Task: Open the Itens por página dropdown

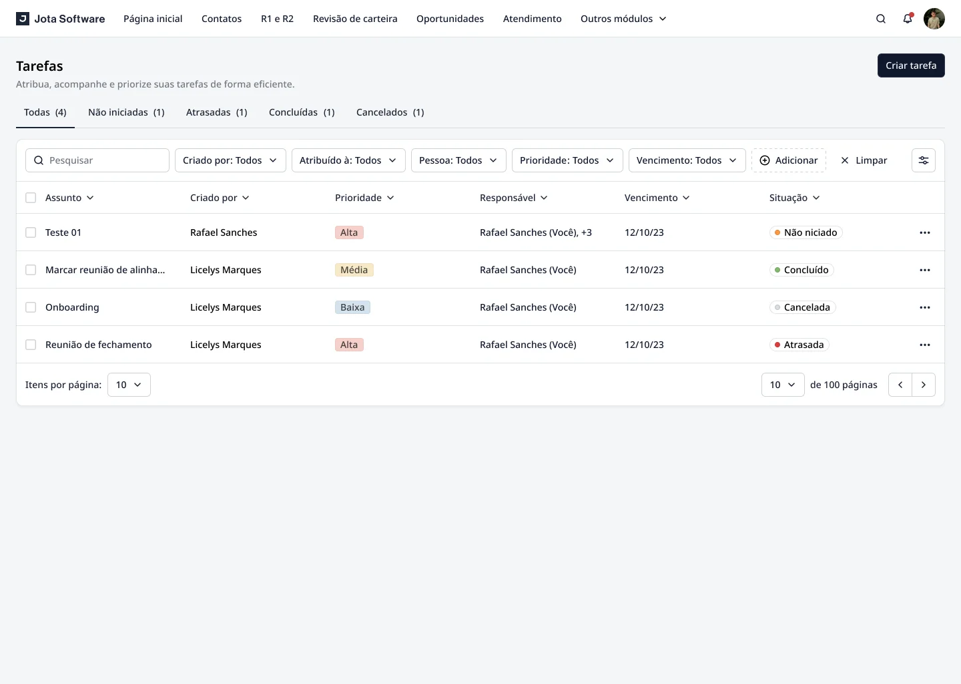Action: point(129,385)
